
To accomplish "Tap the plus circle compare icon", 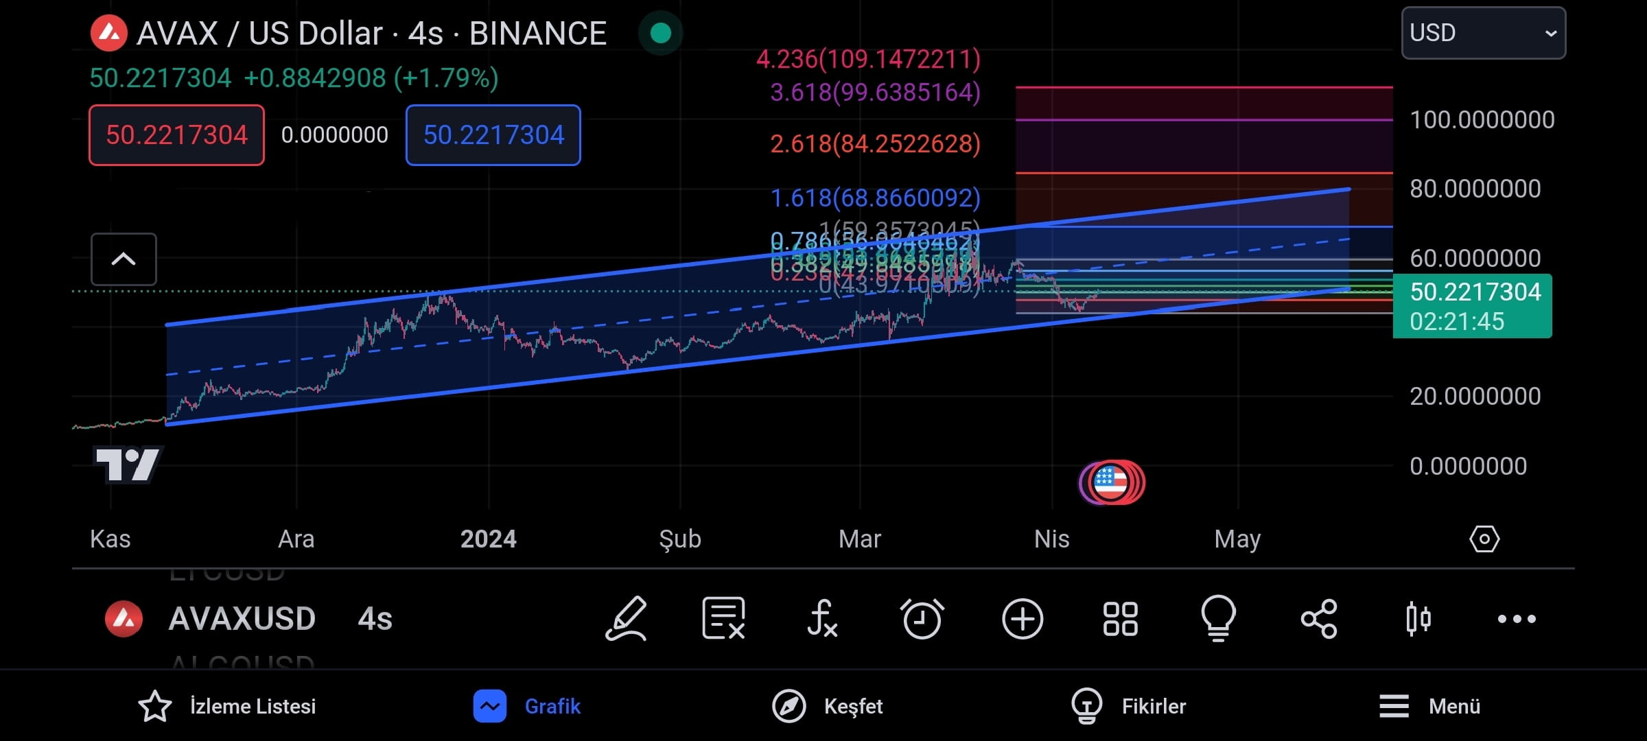I will [x=1022, y=618].
